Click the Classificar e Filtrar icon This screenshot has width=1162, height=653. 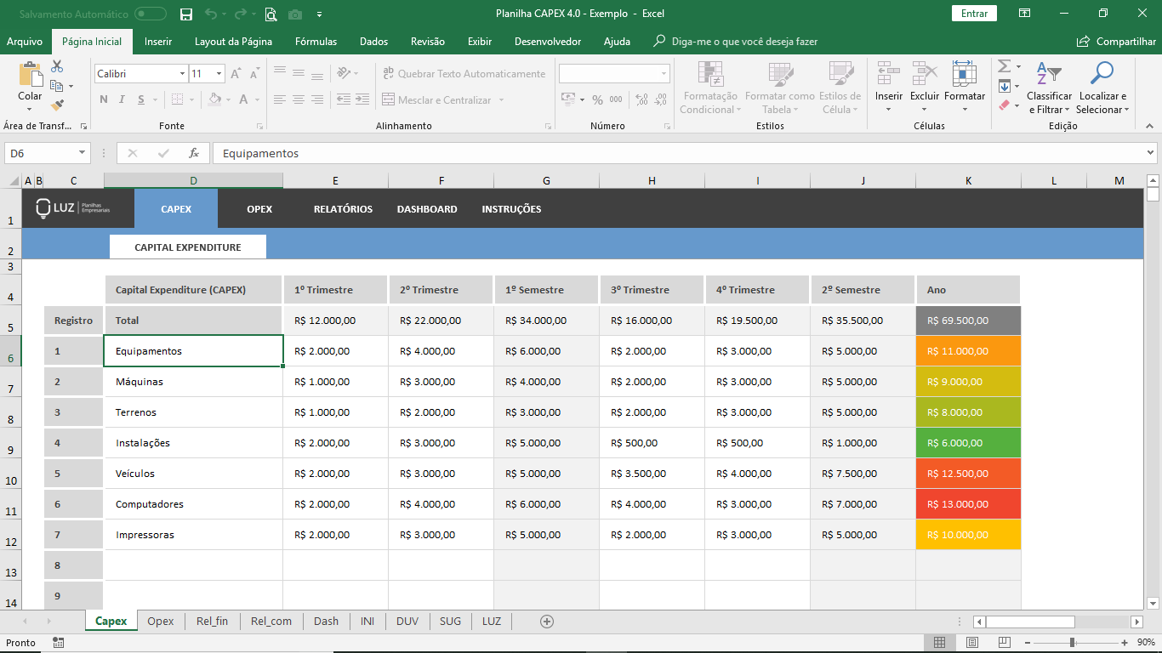[1049, 75]
